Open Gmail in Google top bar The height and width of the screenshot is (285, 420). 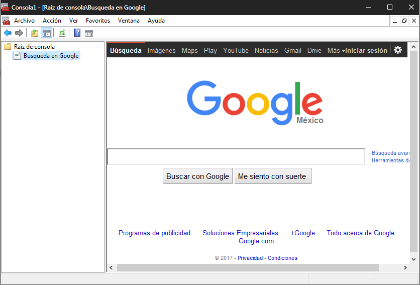293,50
